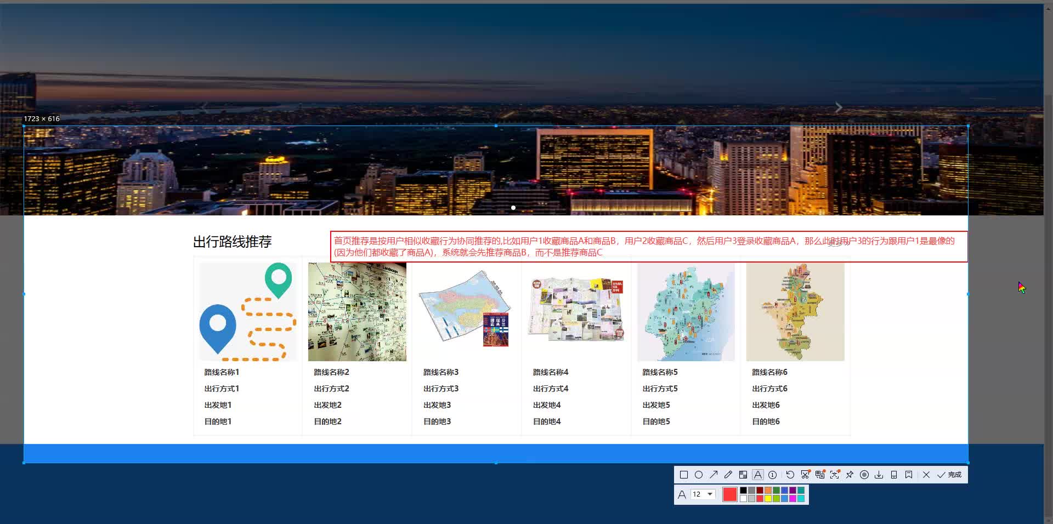This screenshot has width=1053, height=524.
Task: Open the 路线名称4 brochure thumbnail
Action: tap(576, 312)
